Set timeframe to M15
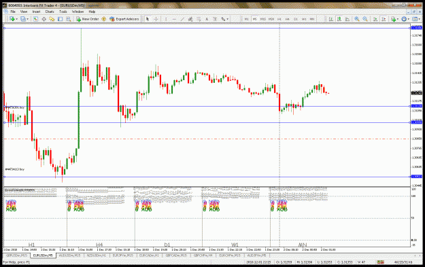The height and width of the screenshot is (267, 425). (x=263, y=19)
